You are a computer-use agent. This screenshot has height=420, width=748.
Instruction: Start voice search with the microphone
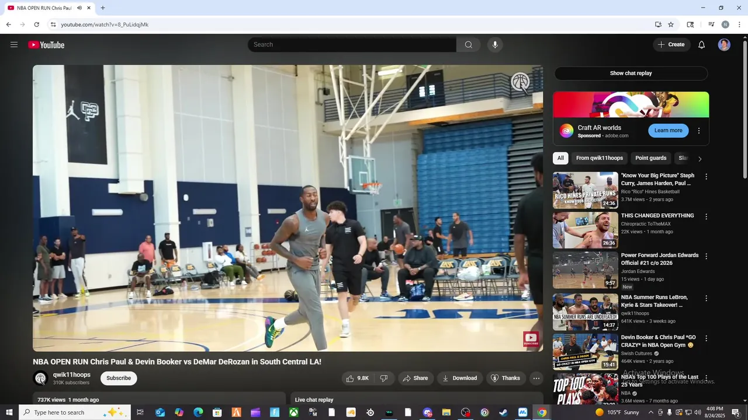click(495, 45)
